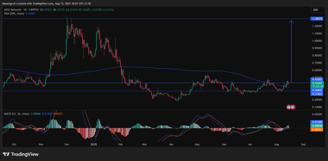
Task: Select the SMA (200, close) indicator legend
Action: click(x=13, y=13)
